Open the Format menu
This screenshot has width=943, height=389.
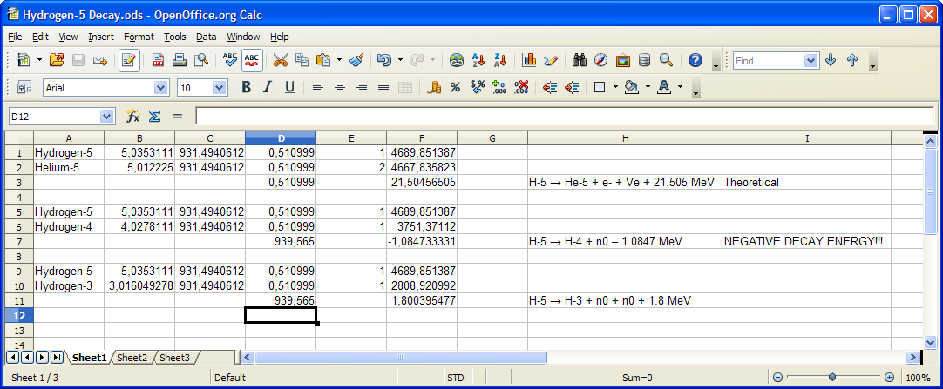139,37
